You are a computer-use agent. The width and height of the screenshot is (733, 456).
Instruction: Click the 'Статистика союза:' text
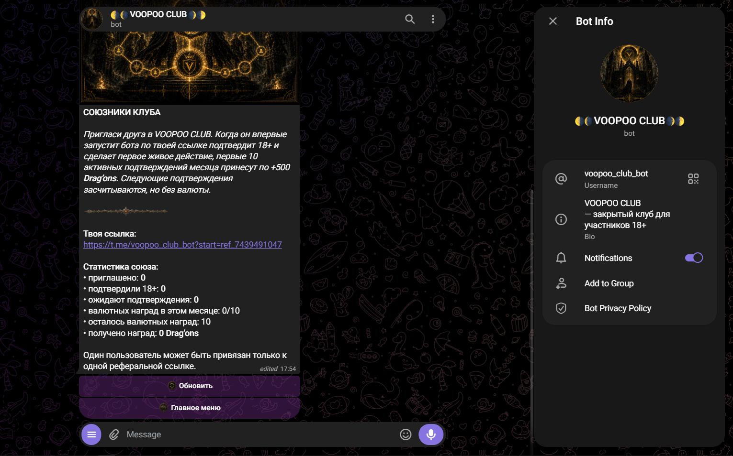coord(121,267)
